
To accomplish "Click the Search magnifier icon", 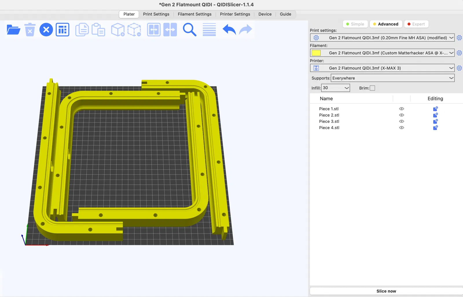I will 190,30.
